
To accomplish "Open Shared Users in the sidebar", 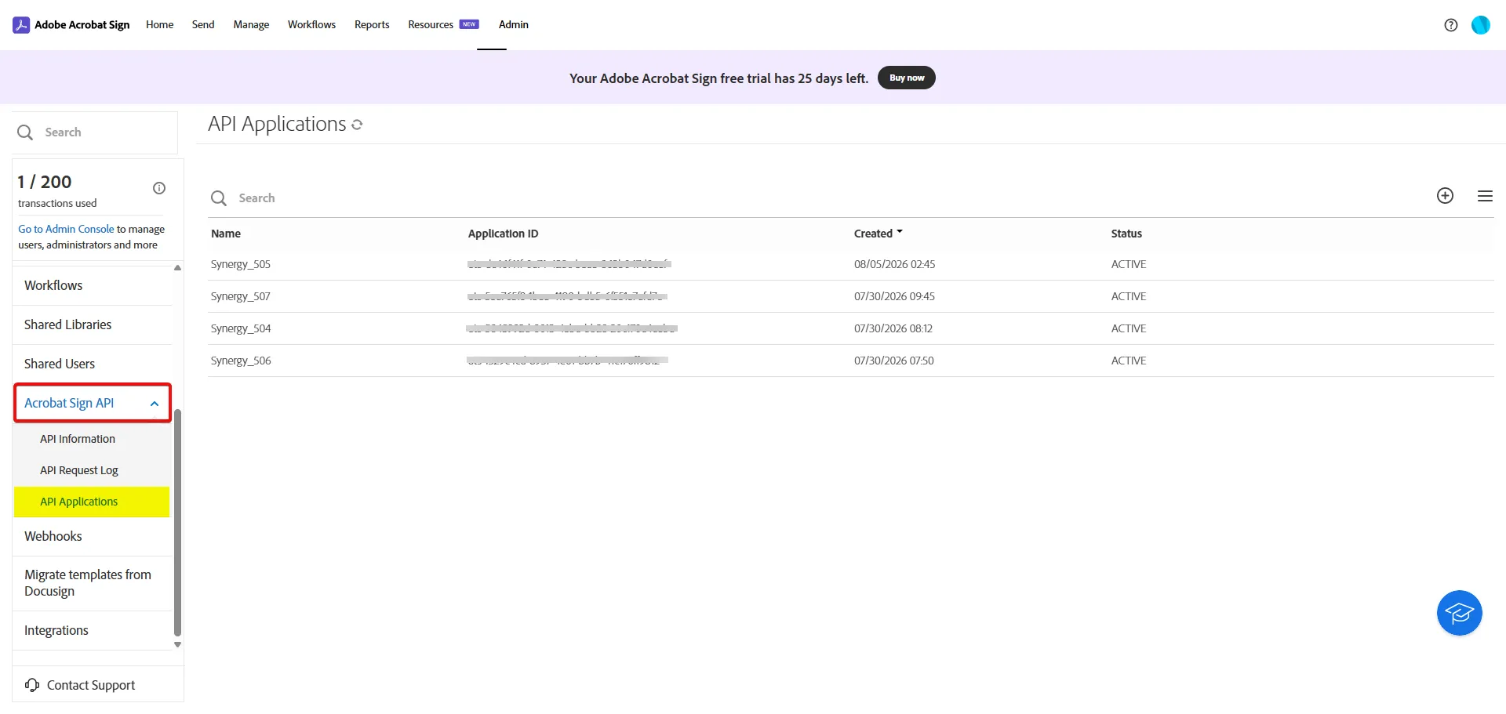I will (x=60, y=364).
